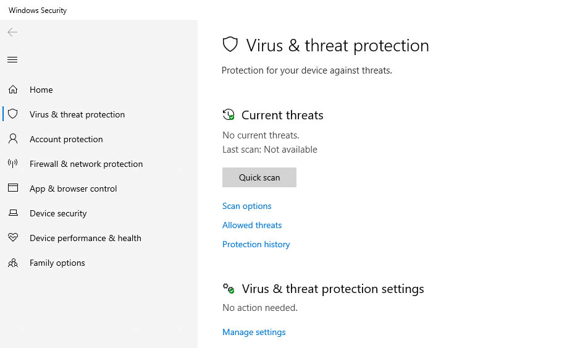Click the back arrow icon
Screen dimensions: 580x348
(12, 32)
